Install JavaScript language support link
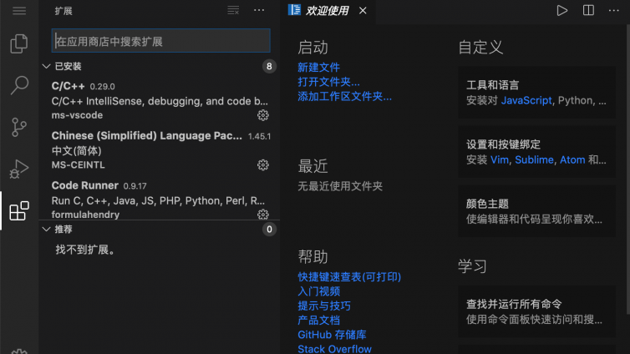 [x=526, y=100]
